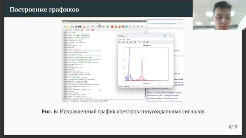Maximize the Figure 1 window

165,36
